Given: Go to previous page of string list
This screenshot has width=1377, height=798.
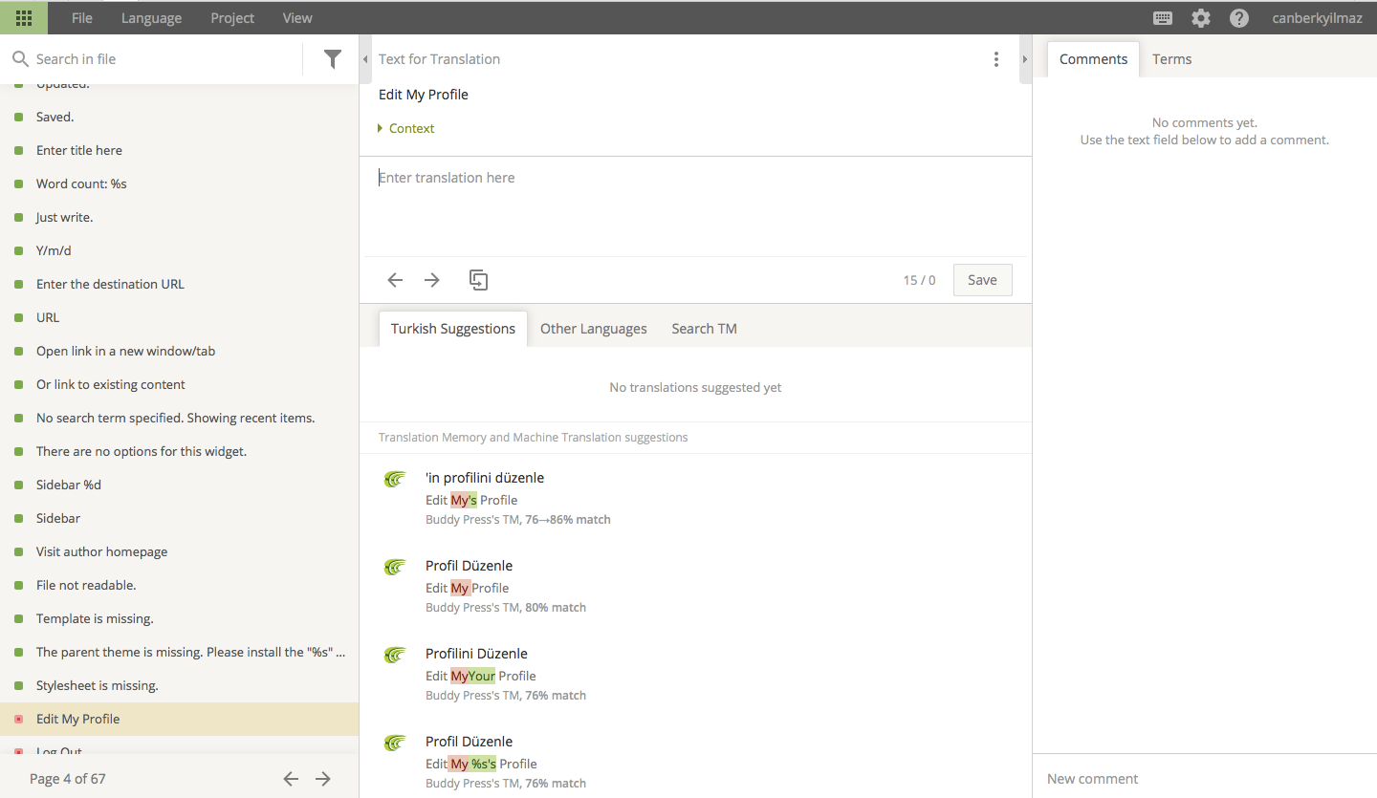Looking at the screenshot, I should pyautogui.click(x=291, y=779).
